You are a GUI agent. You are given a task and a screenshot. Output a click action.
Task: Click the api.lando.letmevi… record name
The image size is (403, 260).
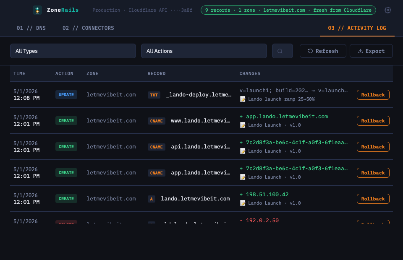pos(201,146)
